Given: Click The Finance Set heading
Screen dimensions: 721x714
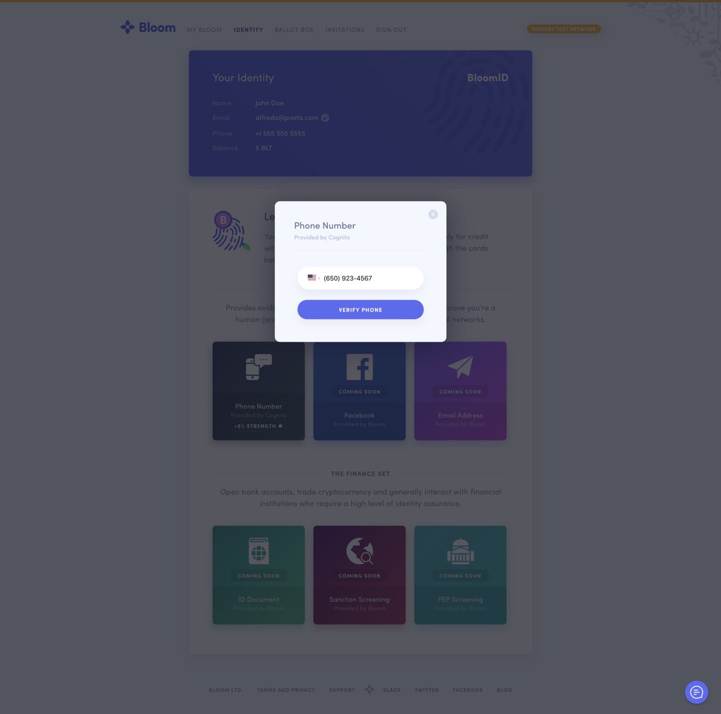Looking at the screenshot, I should coord(360,474).
